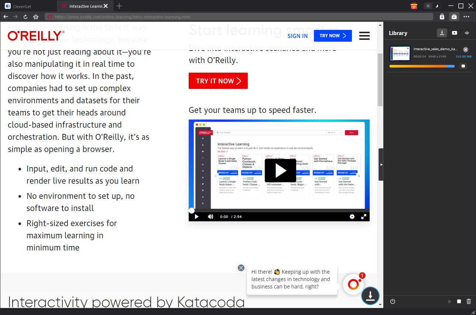The height and width of the screenshot is (315, 476).
Task: Click the side panel collapse arrow
Action: pyautogui.click(x=381, y=165)
